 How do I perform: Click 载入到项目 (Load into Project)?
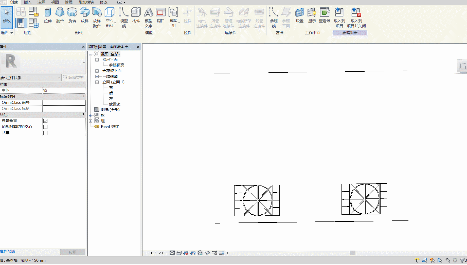click(339, 17)
